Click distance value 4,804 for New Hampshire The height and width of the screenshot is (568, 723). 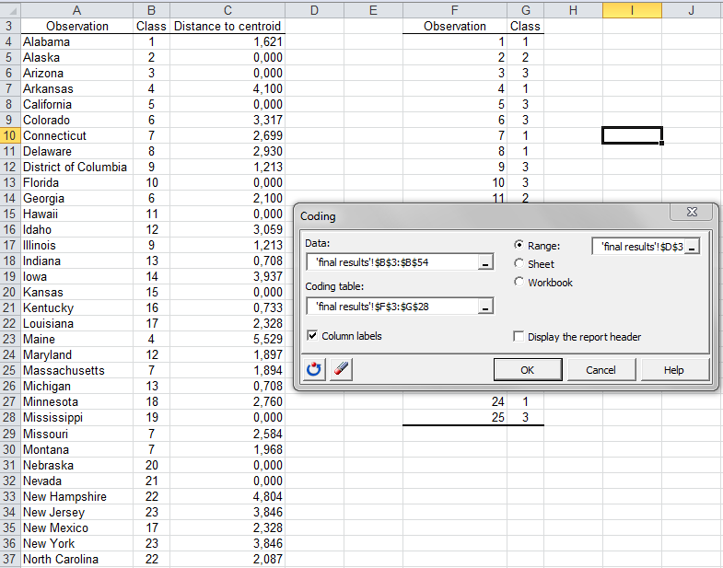(227, 496)
